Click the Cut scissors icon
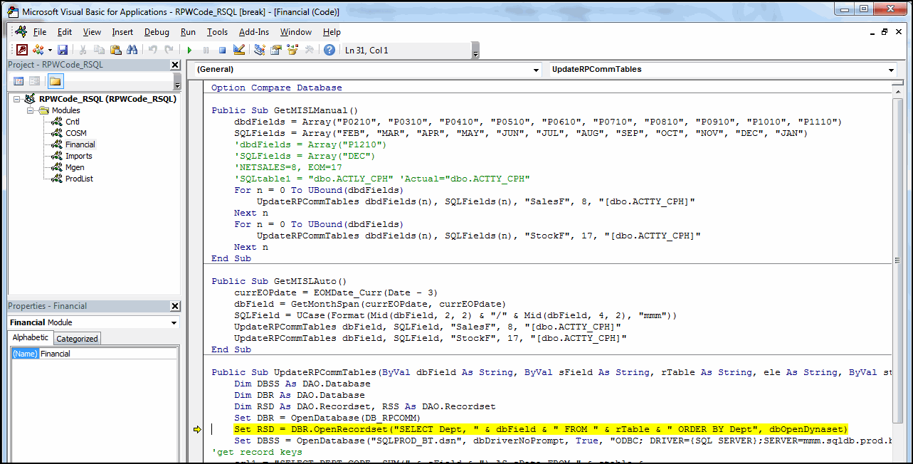Screen dimensions: 913x464 [83, 50]
